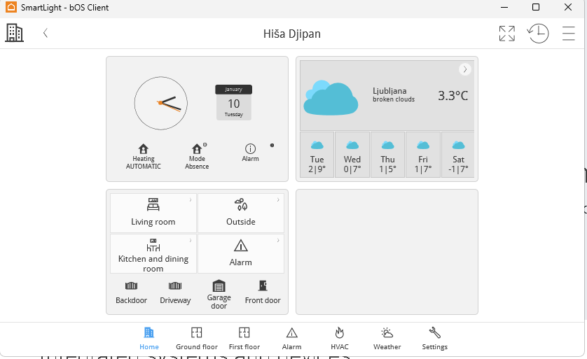
Task: Toggle fullscreen with the expand arrows icon
Action: tap(507, 34)
